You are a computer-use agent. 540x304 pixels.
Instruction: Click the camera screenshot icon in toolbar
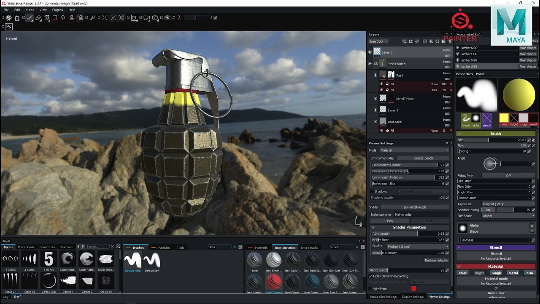pyautogui.click(x=167, y=18)
